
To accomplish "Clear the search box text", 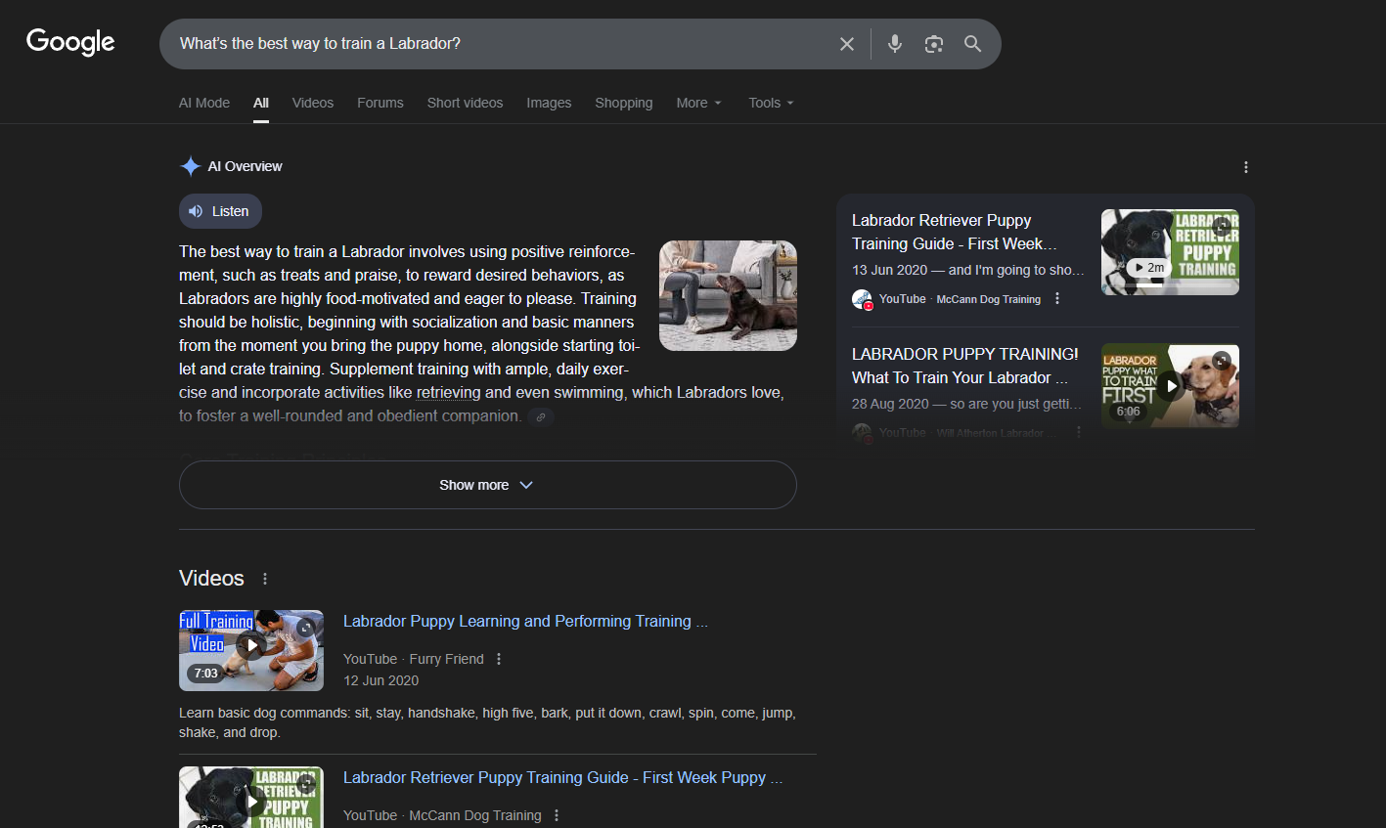I will (847, 44).
